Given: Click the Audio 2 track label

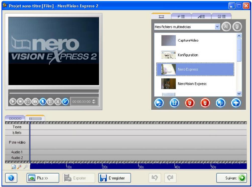Looking at the screenshot, I should pos(17,158).
